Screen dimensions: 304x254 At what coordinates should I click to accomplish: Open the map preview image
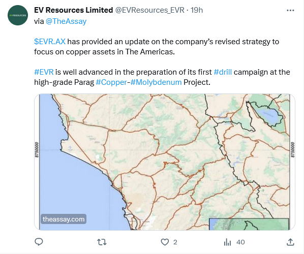[165, 162]
